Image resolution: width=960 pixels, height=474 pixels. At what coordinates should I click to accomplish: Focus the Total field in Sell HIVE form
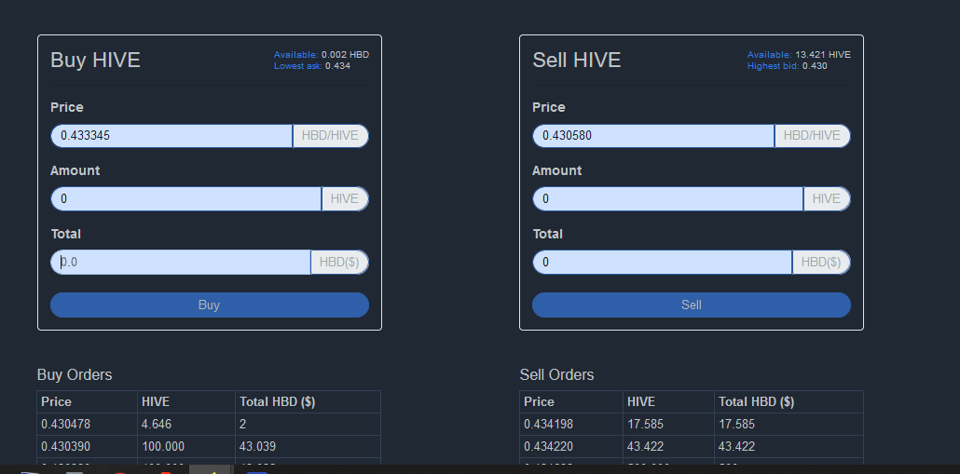[x=663, y=263]
